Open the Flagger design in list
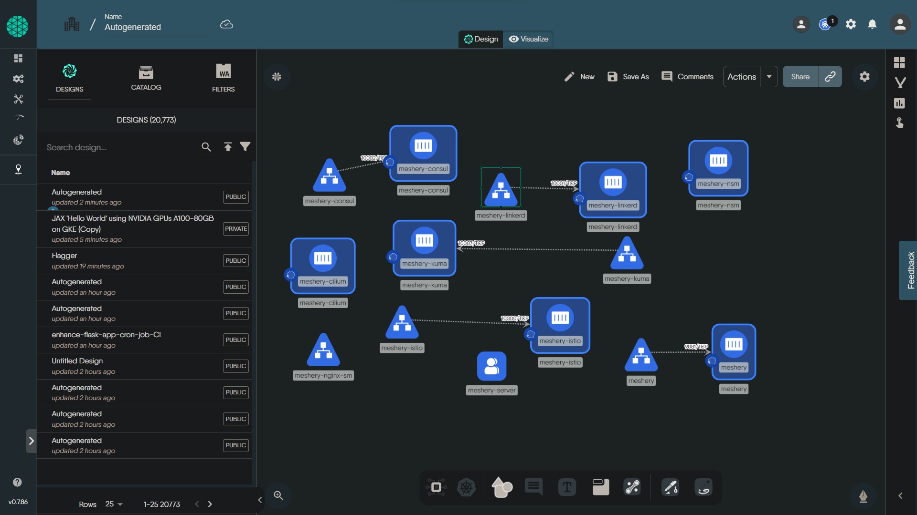 pos(144,261)
